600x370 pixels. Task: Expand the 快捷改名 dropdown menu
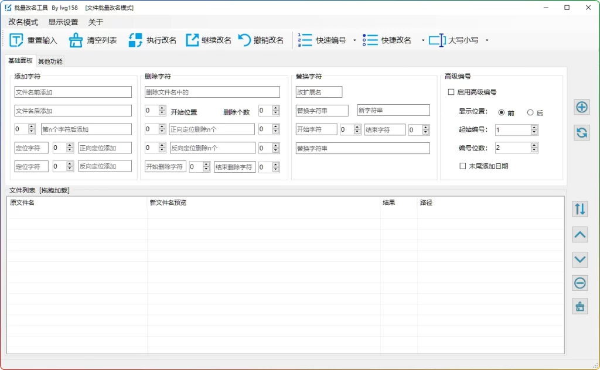(x=421, y=40)
